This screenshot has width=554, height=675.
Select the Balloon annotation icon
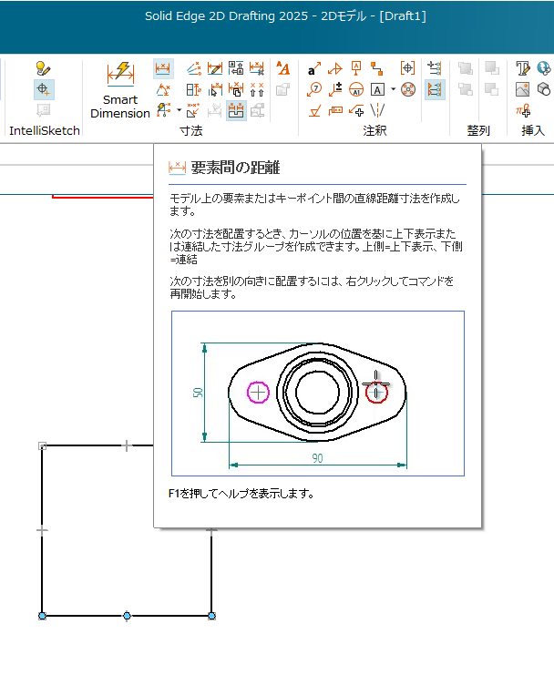(x=314, y=89)
